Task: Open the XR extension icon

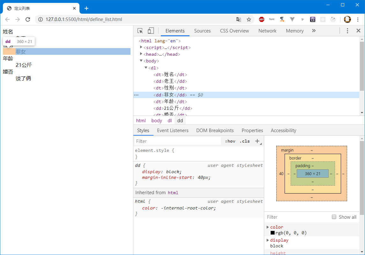Action: point(313,19)
